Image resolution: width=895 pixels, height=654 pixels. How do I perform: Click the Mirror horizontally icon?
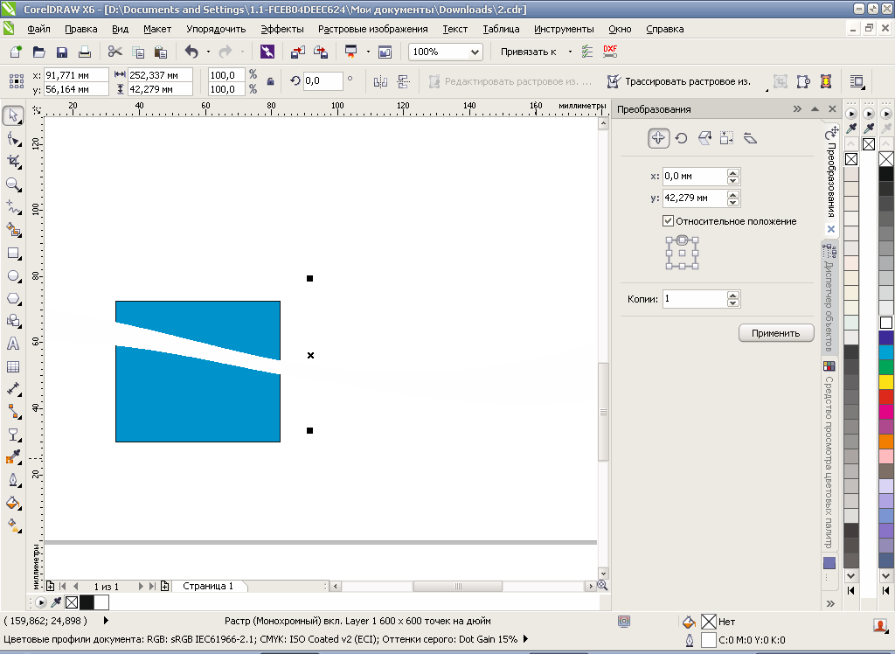tap(380, 81)
